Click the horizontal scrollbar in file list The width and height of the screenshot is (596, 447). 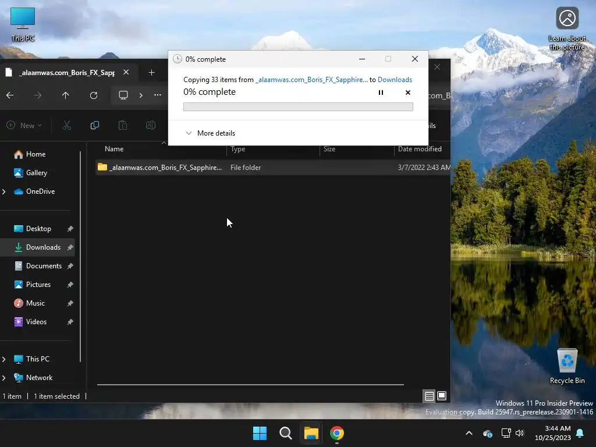click(x=250, y=385)
